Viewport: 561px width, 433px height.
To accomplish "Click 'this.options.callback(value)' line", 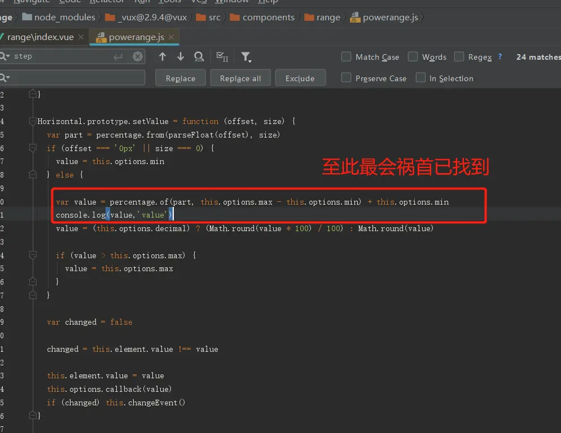I will (x=109, y=389).
